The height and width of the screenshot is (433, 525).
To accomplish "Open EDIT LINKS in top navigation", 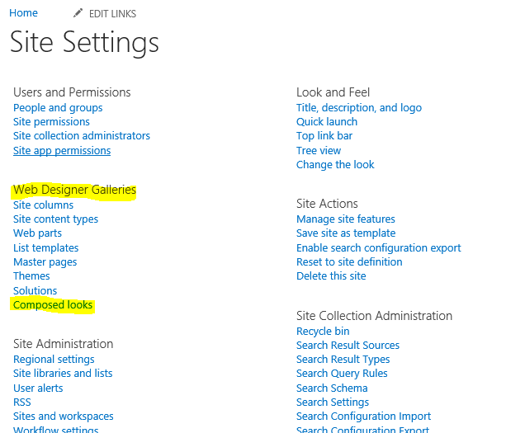I will point(112,14).
